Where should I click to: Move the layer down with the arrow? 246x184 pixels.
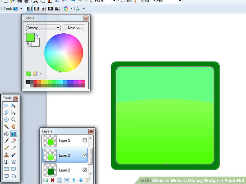tap(81, 180)
